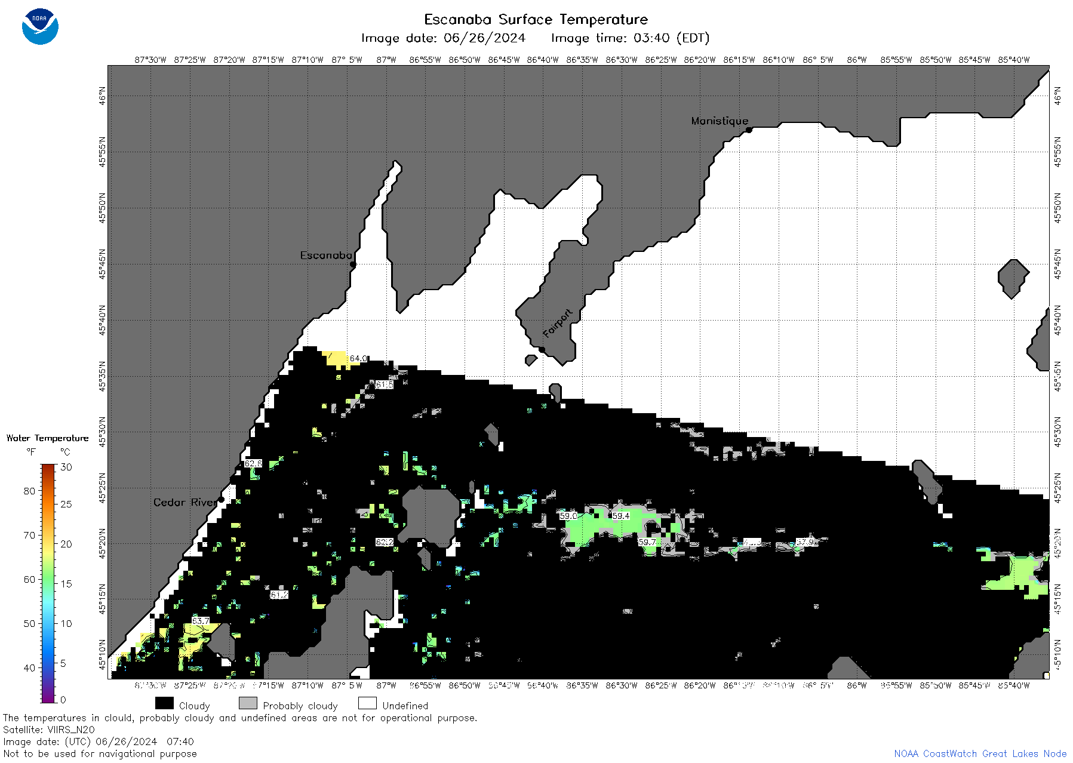Click the 61.5 temperature label
Image resolution: width=1073 pixels, height=763 pixels.
[385, 384]
